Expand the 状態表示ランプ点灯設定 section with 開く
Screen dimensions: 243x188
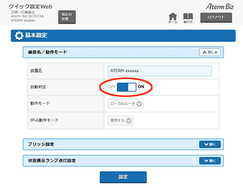(x=210, y=161)
